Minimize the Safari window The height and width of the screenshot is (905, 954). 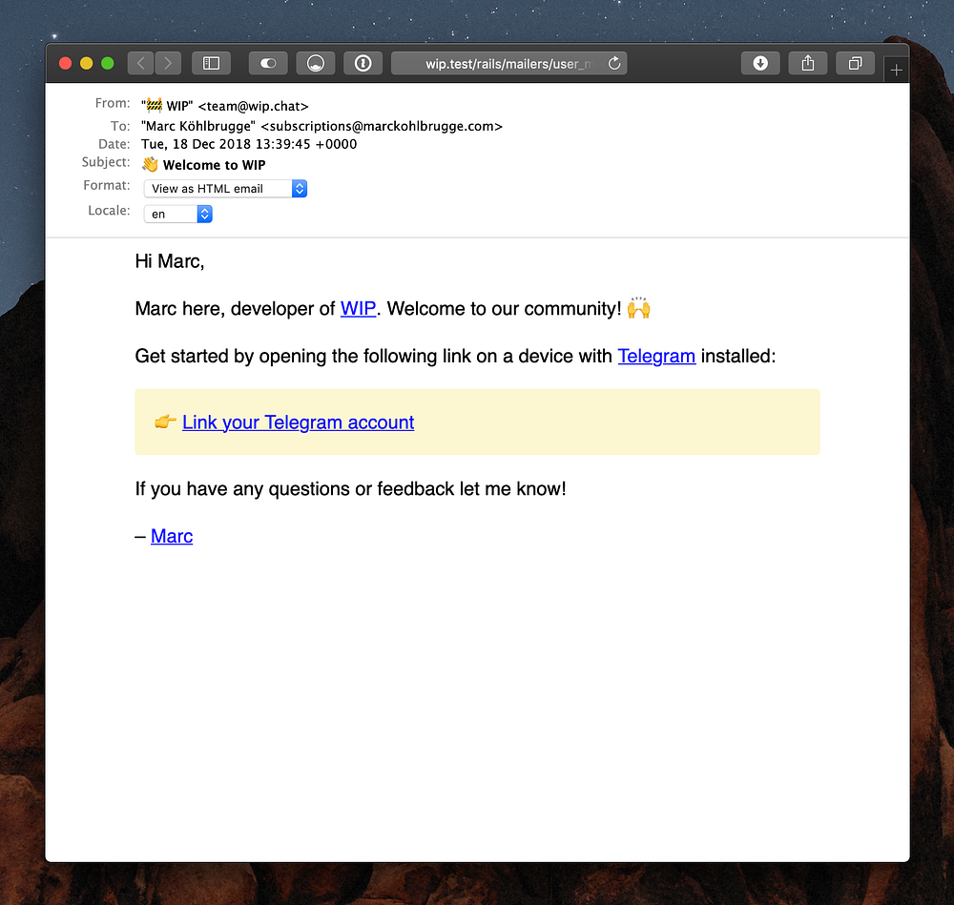coord(87,63)
